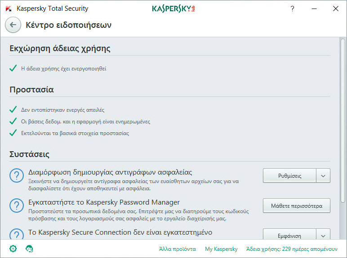Click the Secure Connection question mark icon
The height and width of the screenshot is (258, 347).
click(x=17, y=234)
